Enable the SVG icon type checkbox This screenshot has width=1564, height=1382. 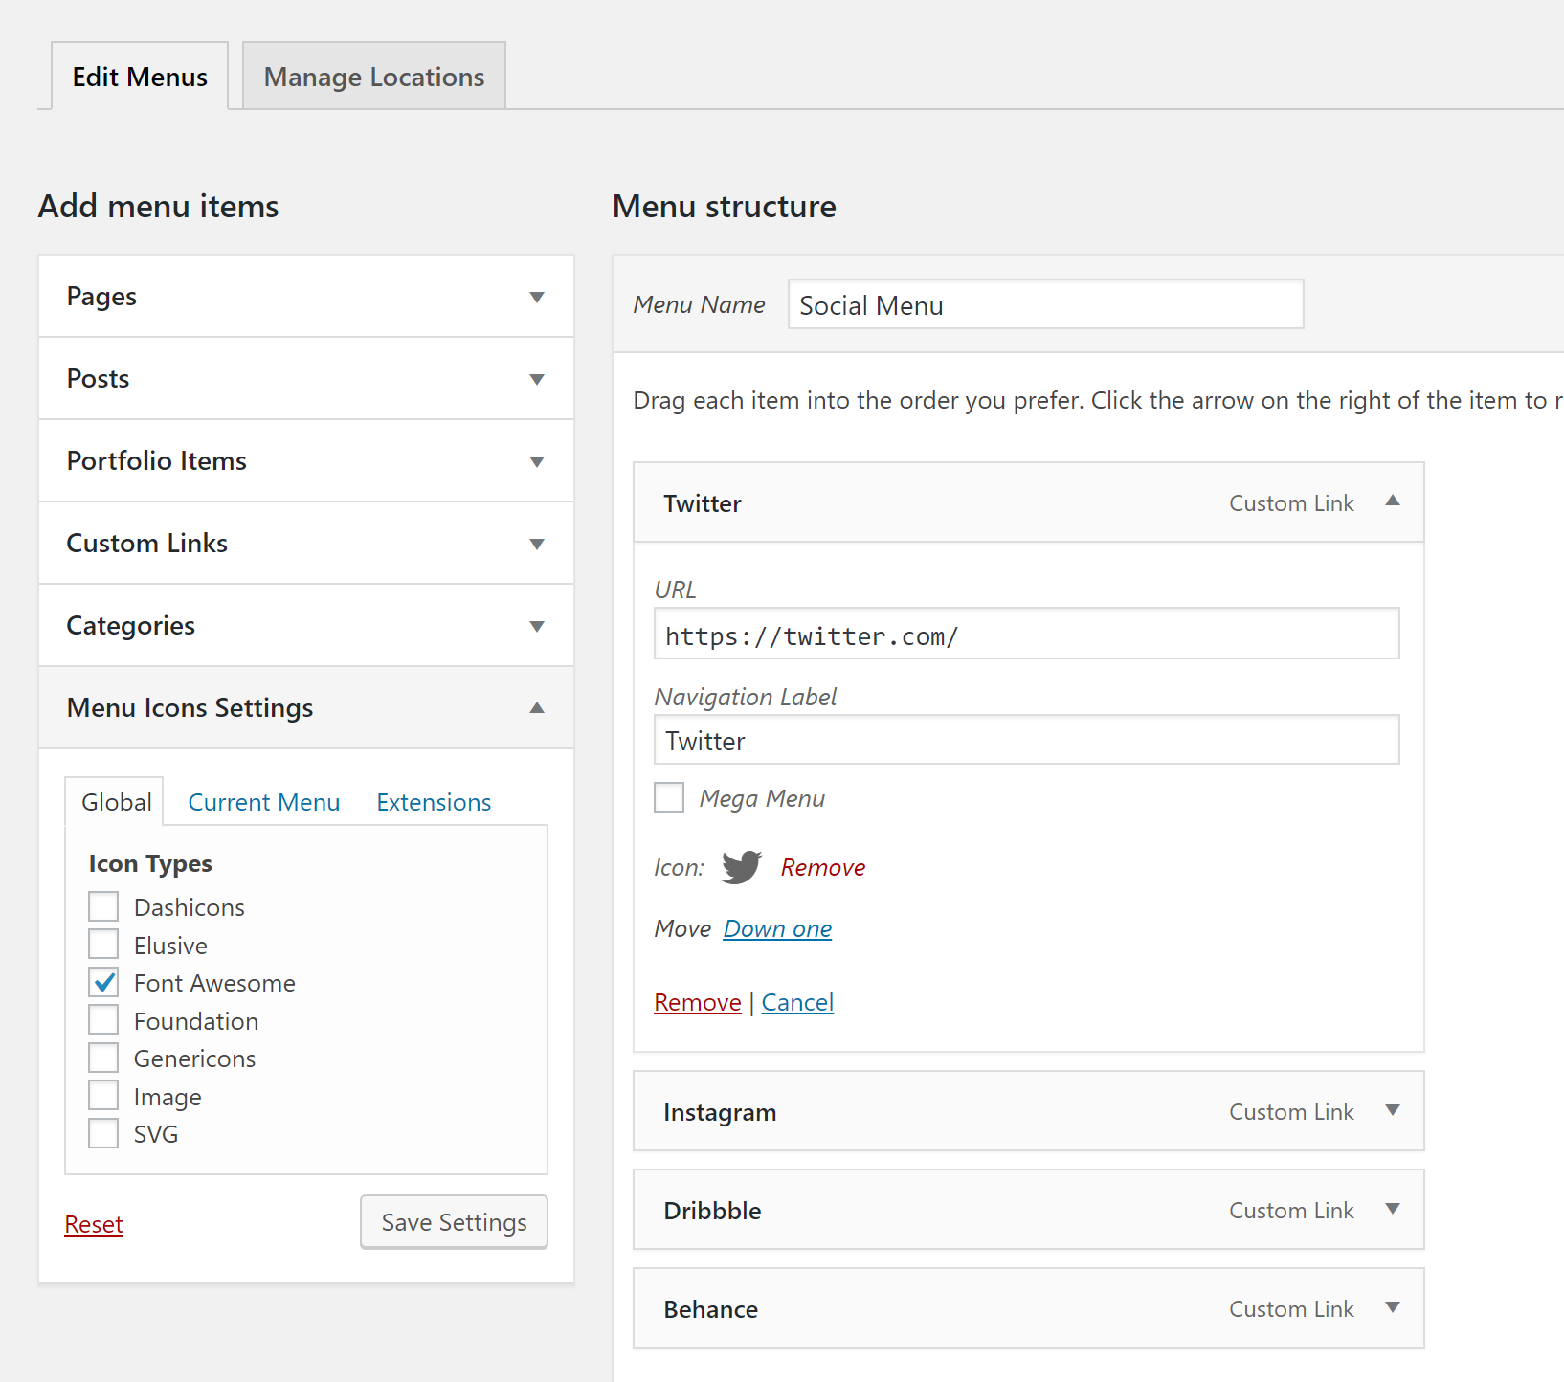[103, 1133]
